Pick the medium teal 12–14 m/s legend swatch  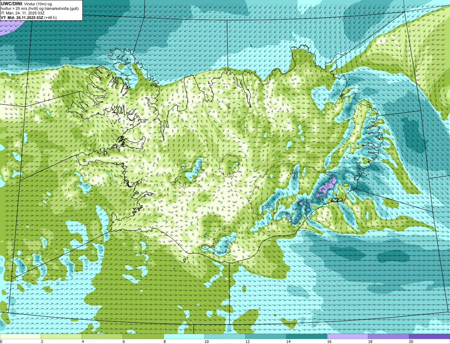[266, 336]
